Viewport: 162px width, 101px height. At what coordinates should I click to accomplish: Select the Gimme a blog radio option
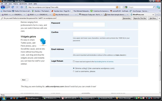74,68
